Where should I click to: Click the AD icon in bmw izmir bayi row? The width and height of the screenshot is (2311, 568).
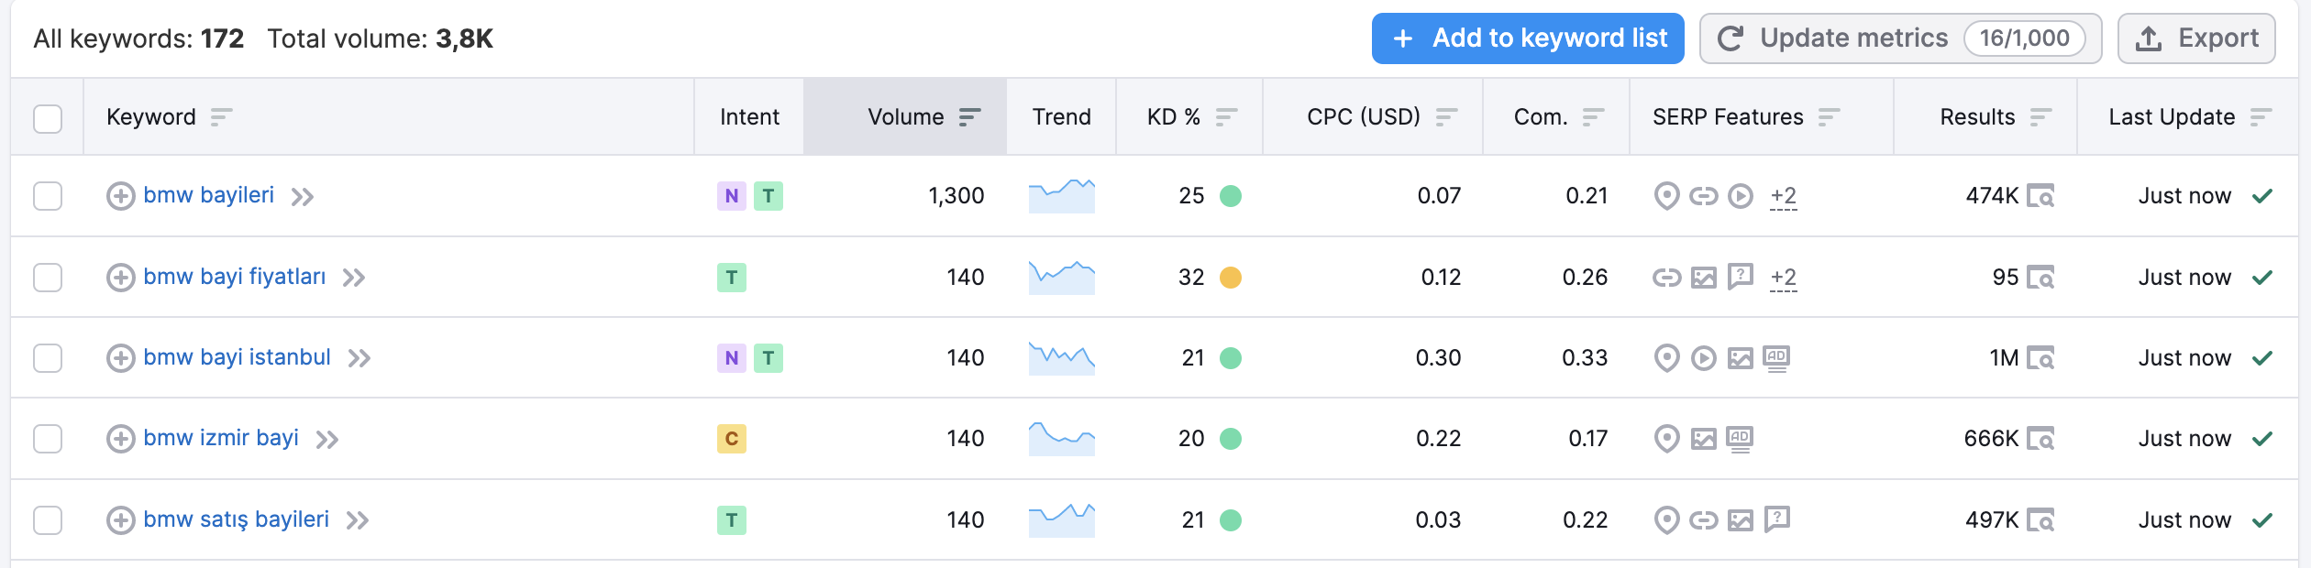1741,439
